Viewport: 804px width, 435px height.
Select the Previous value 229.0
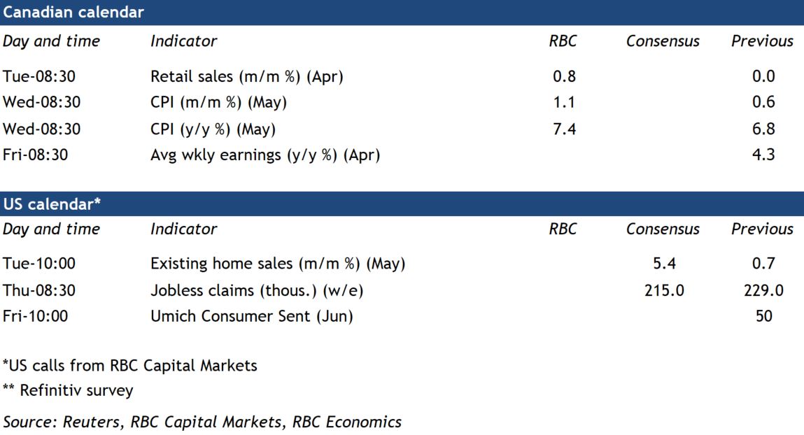(x=763, y=290)
